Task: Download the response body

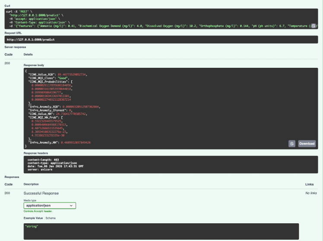Action: pos(307,144)
